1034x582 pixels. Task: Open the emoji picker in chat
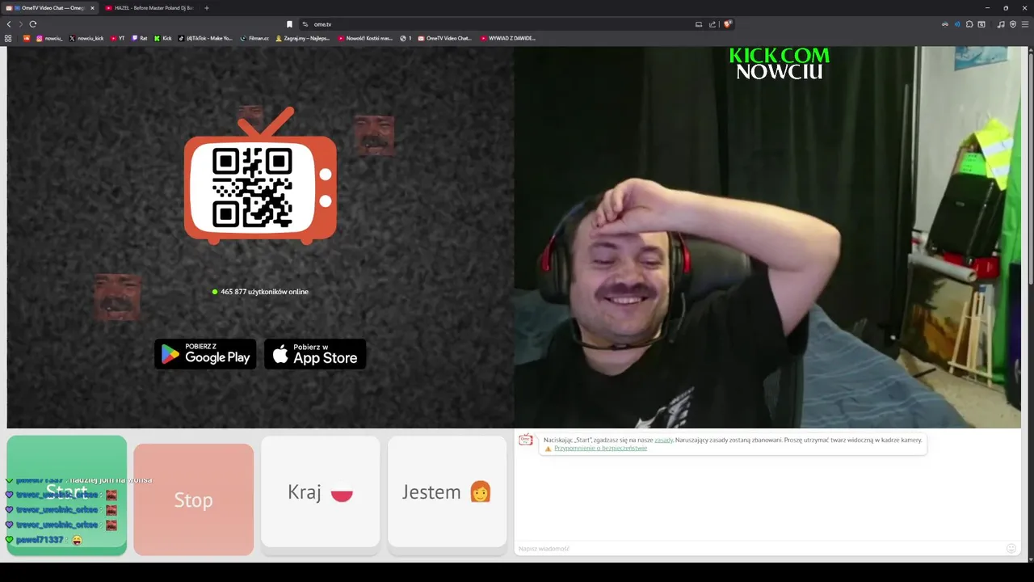pos(1011,549)
